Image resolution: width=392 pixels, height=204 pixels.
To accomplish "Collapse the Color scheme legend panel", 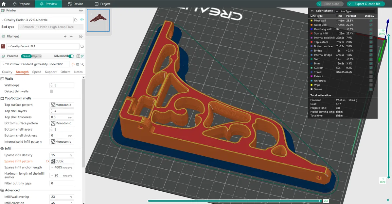I will coord(312,11).
